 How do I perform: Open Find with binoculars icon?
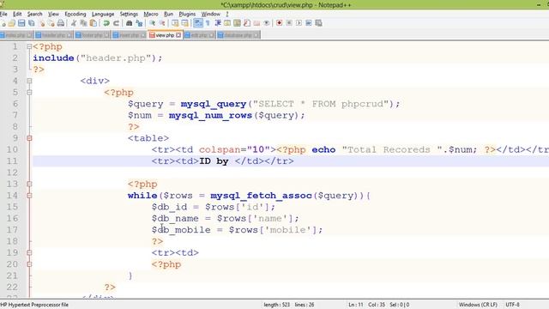129,23
